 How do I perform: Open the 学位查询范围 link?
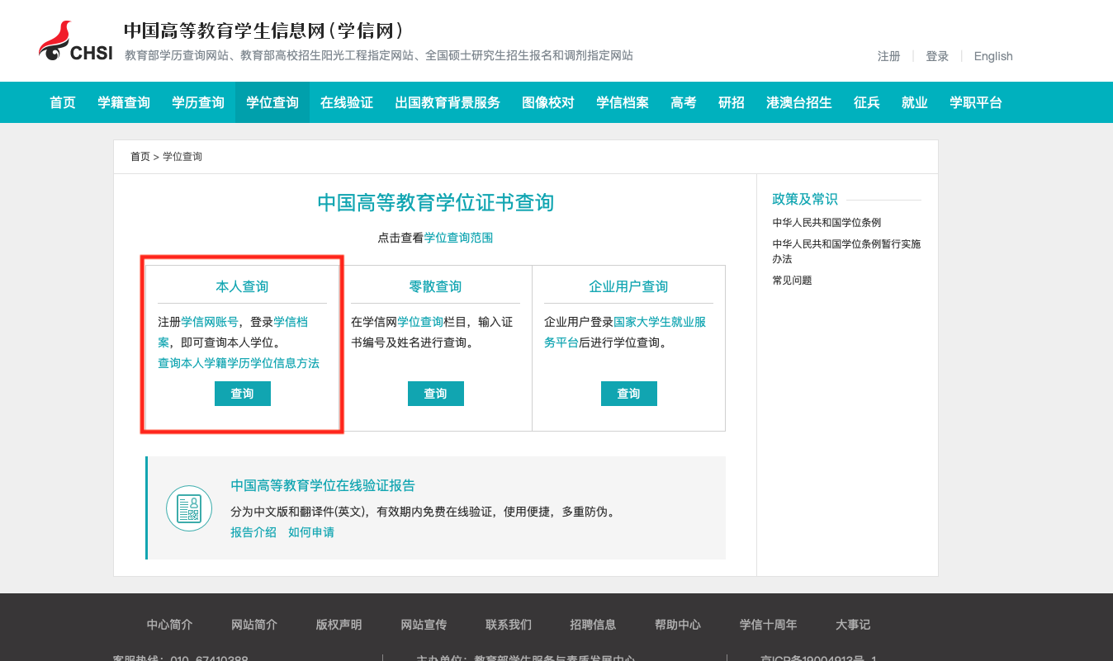(458, 238)
